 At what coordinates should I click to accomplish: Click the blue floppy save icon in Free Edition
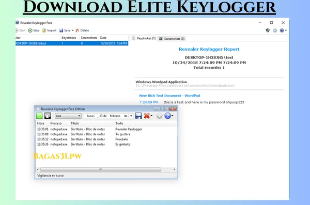pos(138,116)
